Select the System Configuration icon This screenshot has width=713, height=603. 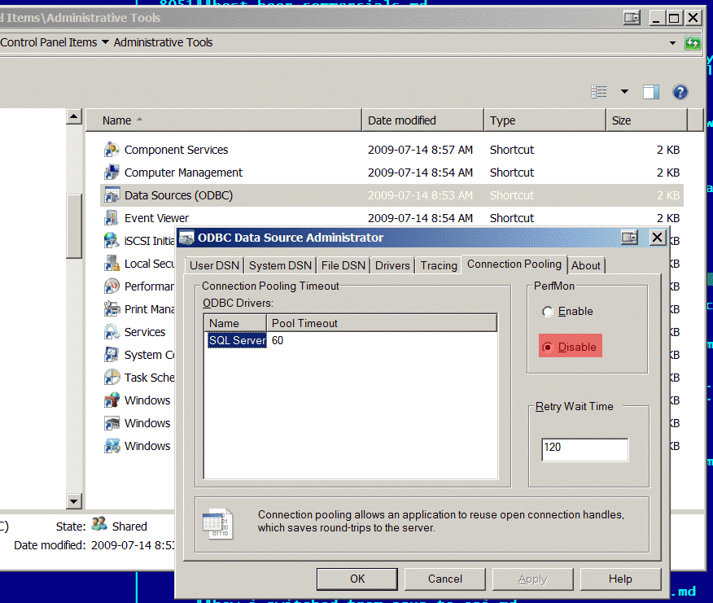pyautogui.click(x=112, y=354)
